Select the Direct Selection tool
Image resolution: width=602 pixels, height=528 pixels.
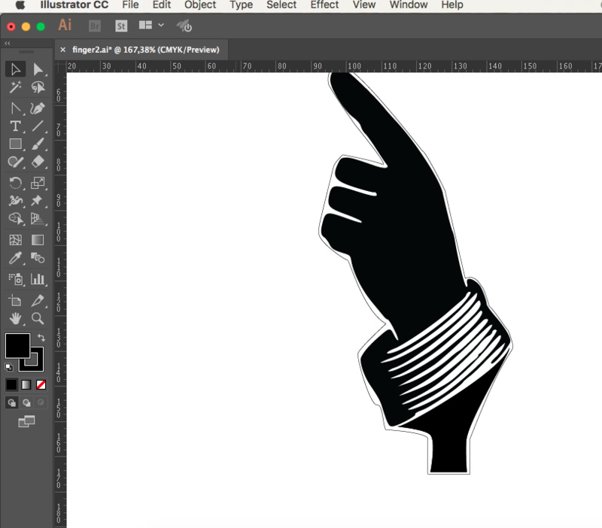[38, 69]
